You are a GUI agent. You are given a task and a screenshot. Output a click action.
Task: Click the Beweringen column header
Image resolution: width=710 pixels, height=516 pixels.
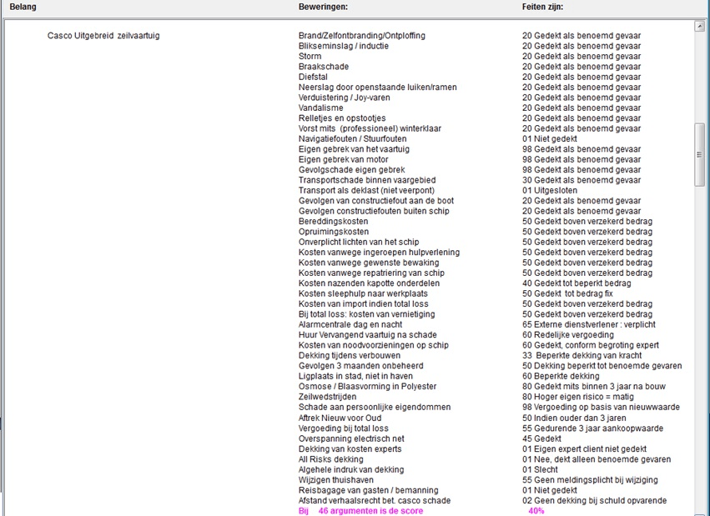[x=324, y=7]
